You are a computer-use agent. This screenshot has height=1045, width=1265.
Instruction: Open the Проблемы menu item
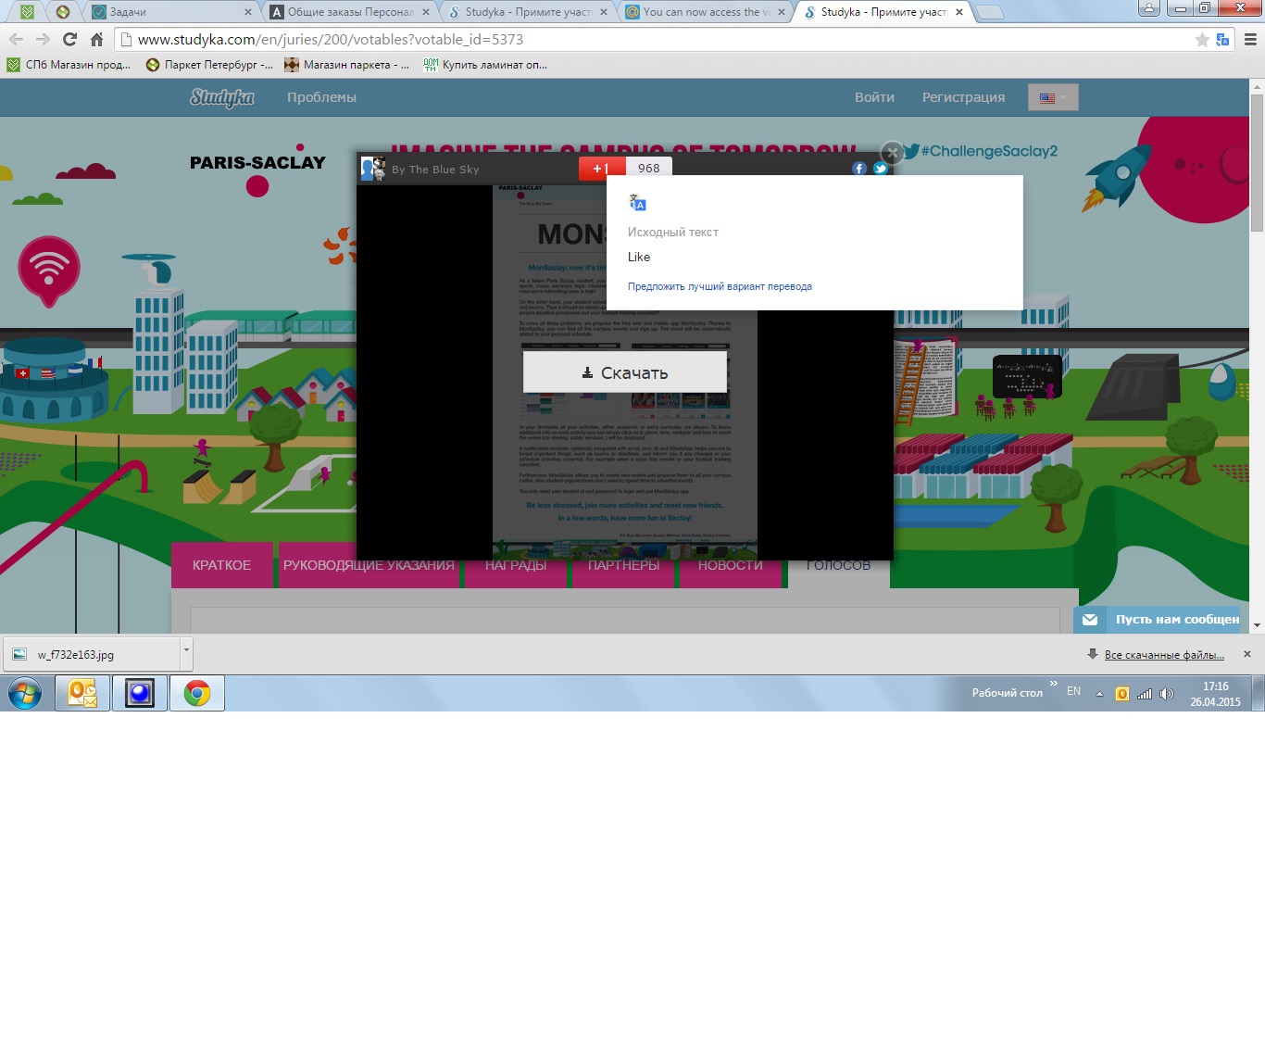(x=321, y=97)
